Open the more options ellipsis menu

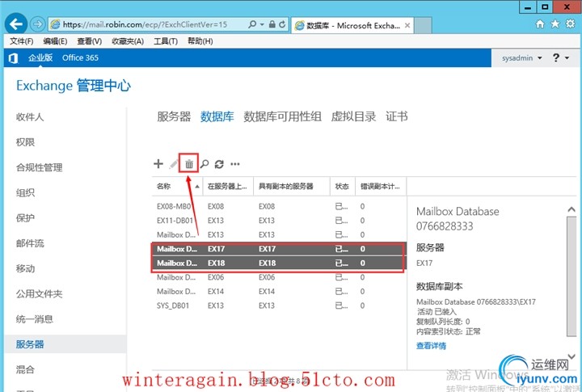pyautogui.click(x=235, y=164)
